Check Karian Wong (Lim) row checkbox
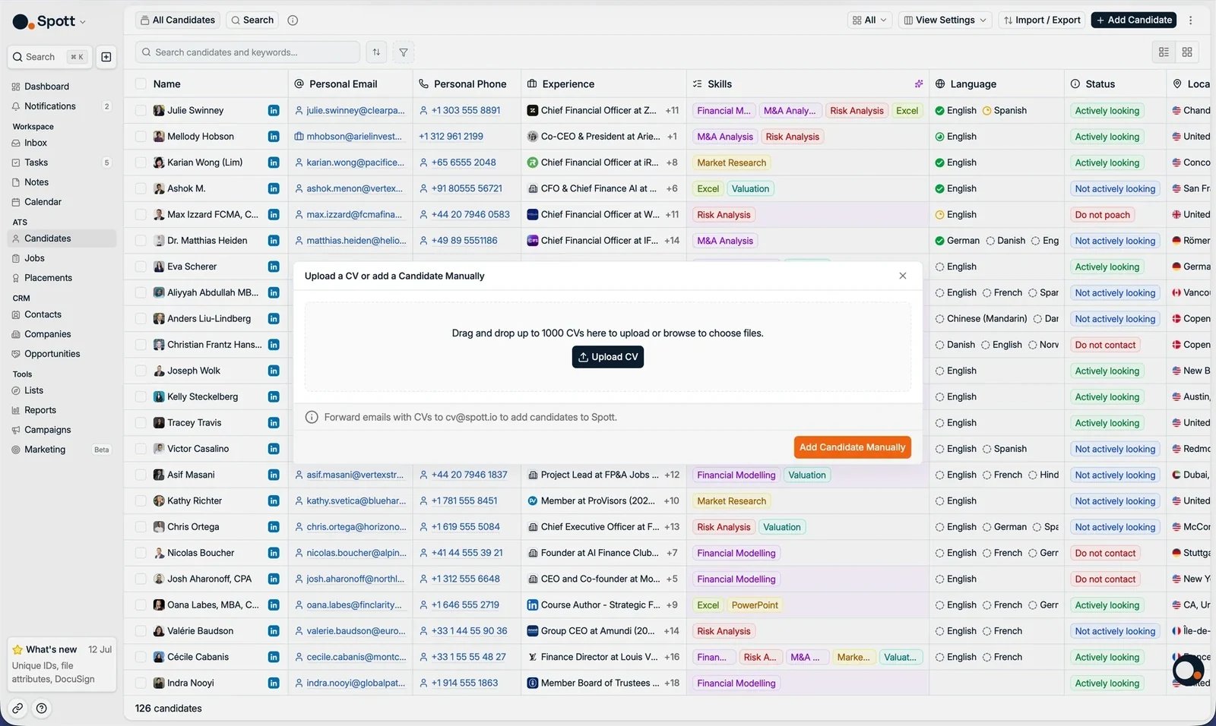The height and width of the screenshot is (726, 1216). tap(141, 163)
